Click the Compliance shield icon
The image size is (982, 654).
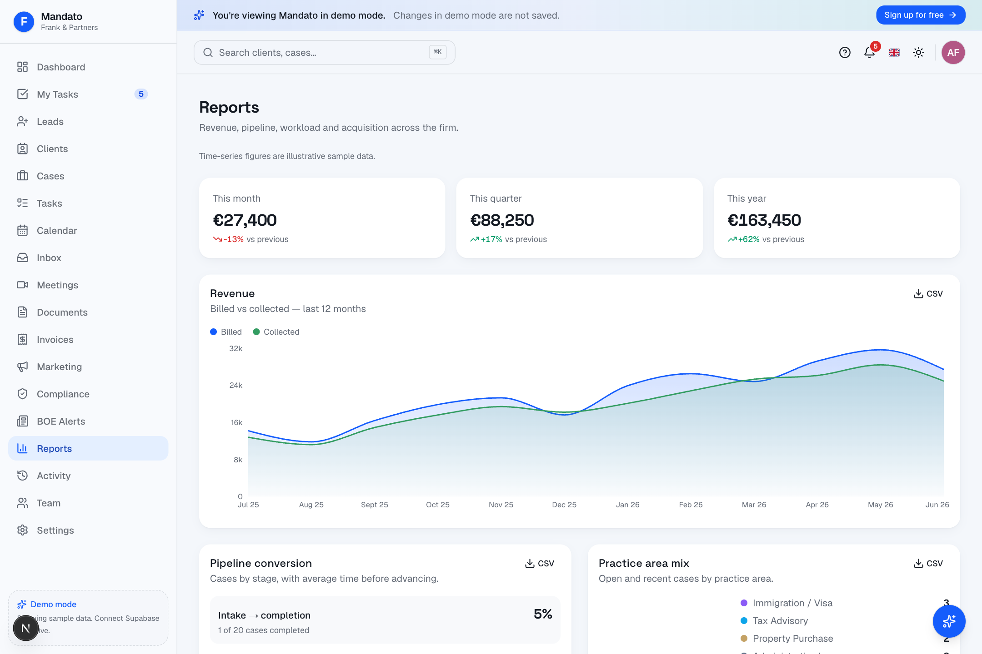pos(22,394)
